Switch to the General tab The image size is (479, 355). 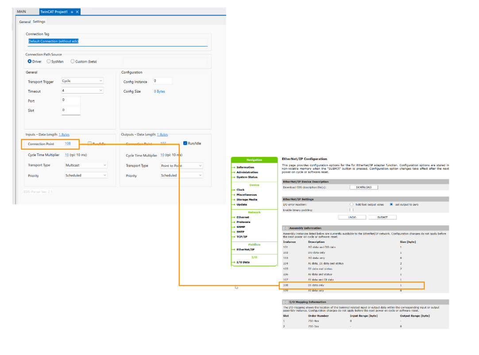click(25, 22)
